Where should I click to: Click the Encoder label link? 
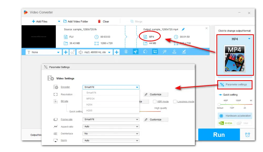(x=65, y=87)
